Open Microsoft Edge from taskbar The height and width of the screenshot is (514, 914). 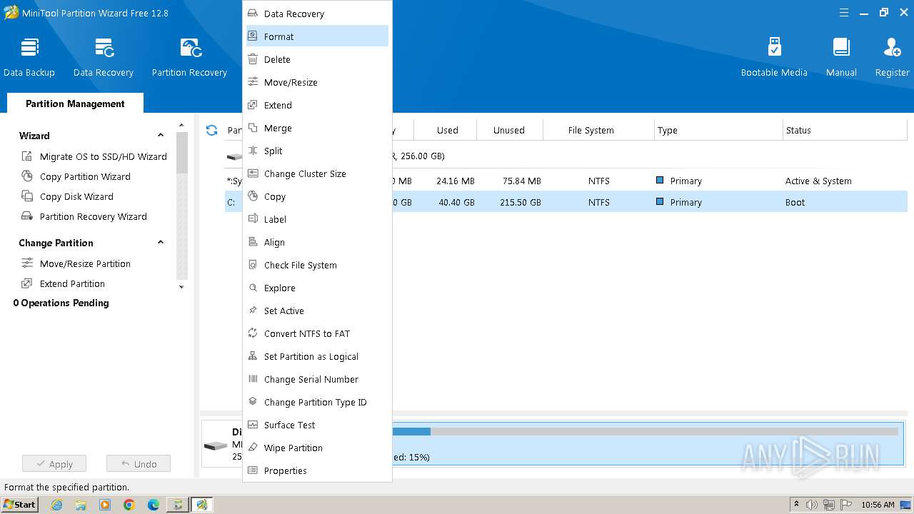tap(153, 505)
